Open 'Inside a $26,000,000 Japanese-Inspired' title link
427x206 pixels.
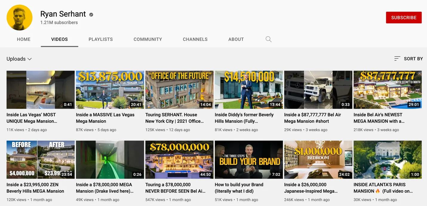[311, 188]
